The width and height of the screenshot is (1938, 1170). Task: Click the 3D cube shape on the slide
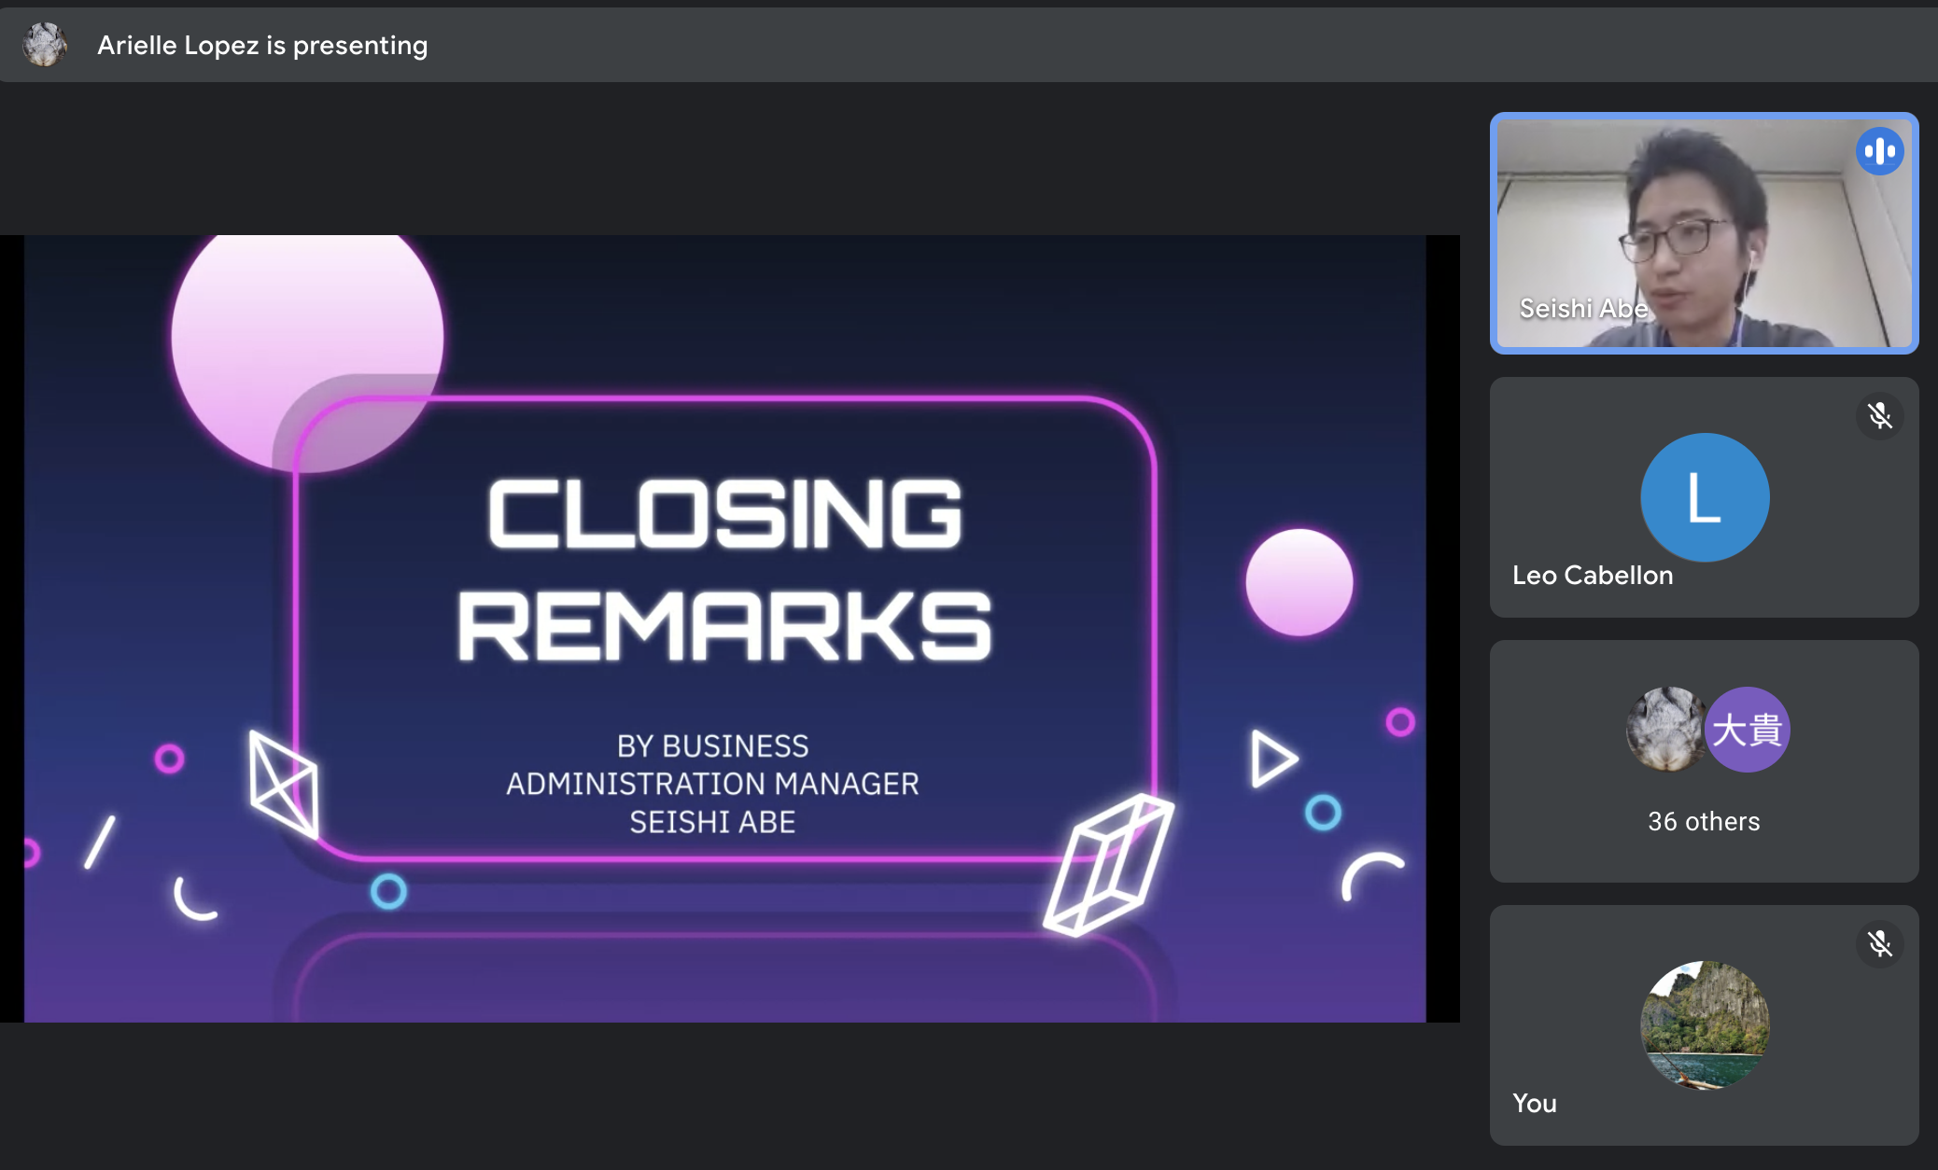click(x=1108, y=863)
